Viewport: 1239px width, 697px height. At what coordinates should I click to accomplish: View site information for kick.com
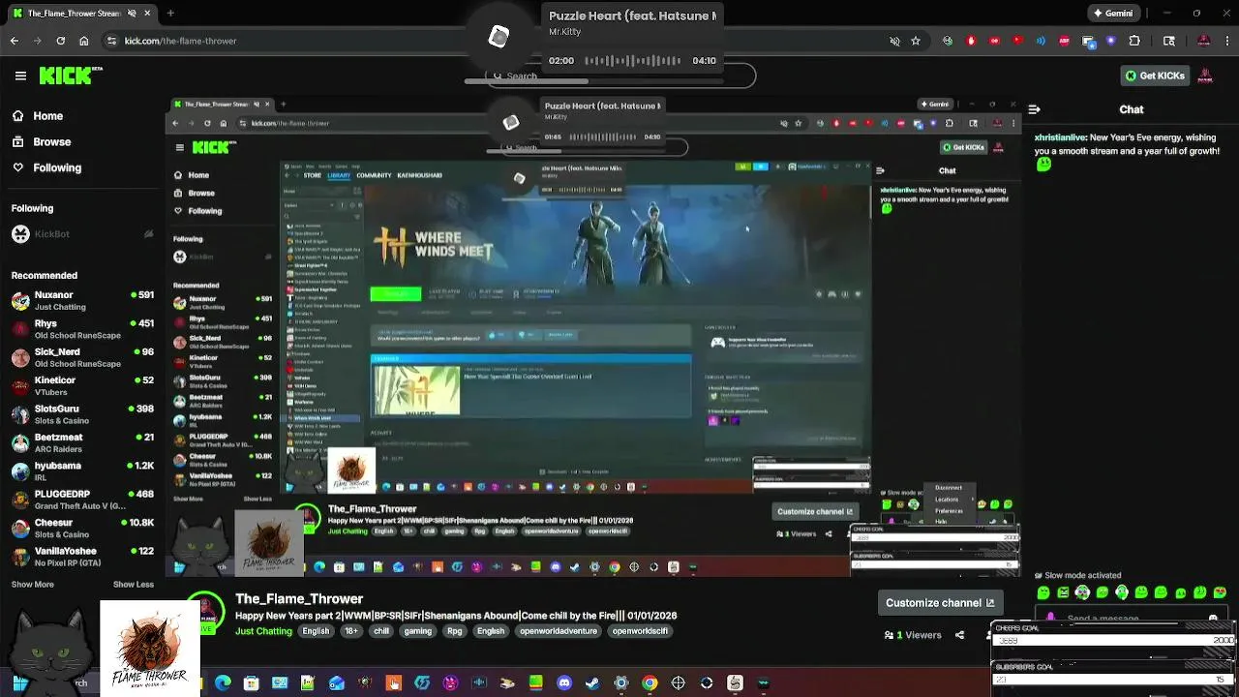point(112,41)
